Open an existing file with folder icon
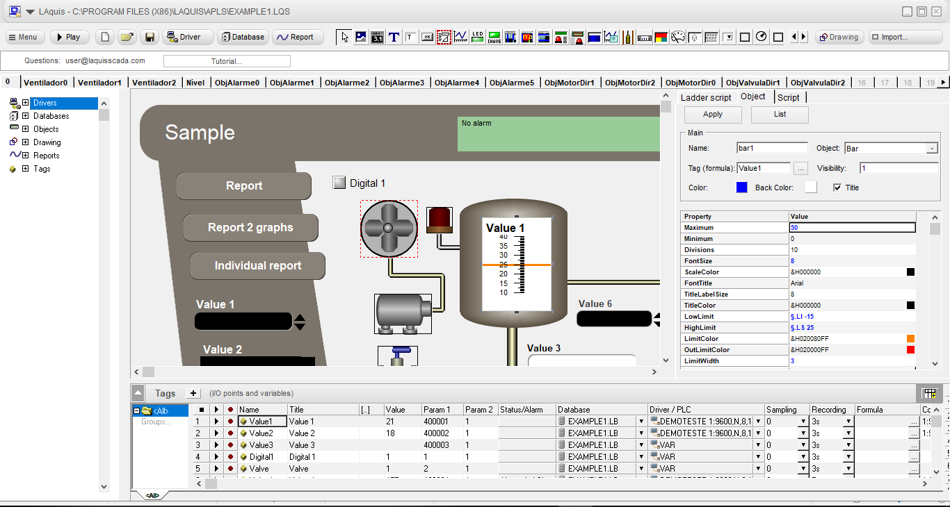The image size is (950, 507). coord(127,37)
